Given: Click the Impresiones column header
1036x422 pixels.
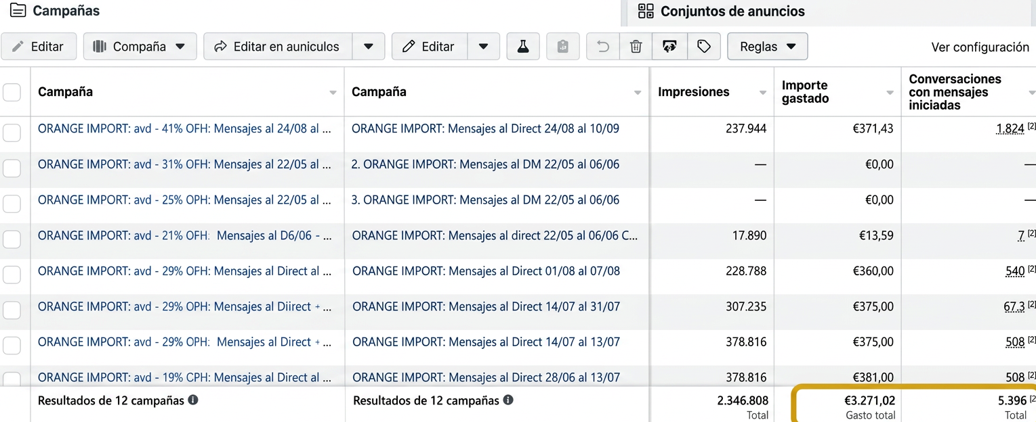Looking at the screenshot, I should [x=694, y=92].
